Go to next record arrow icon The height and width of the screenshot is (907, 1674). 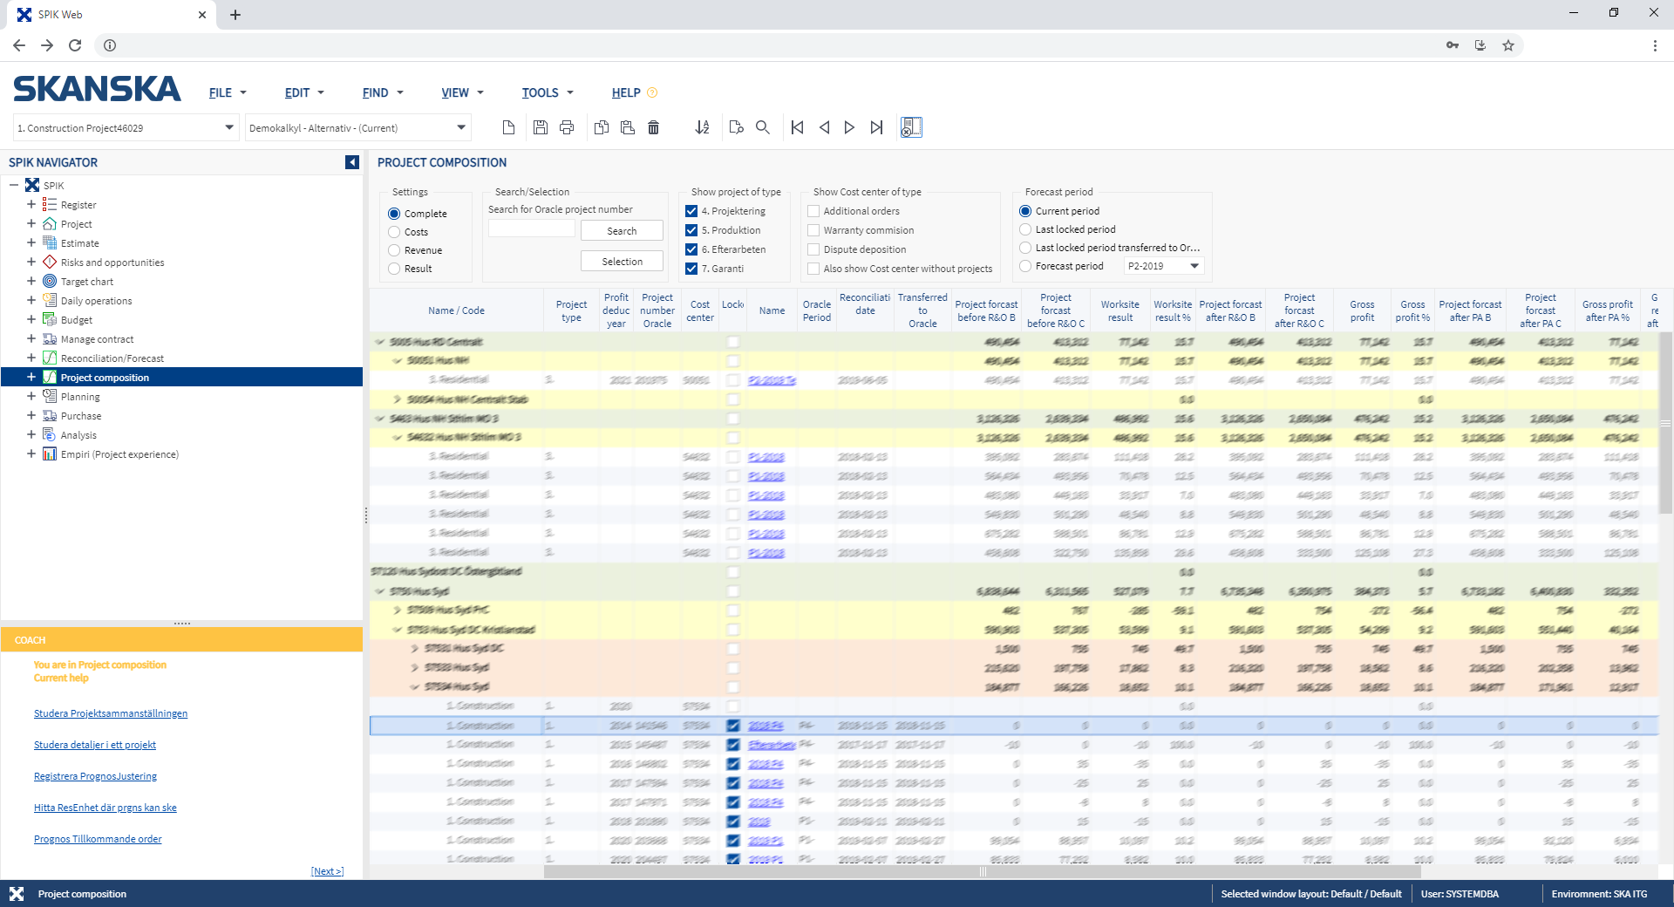[x=849, y=127]
